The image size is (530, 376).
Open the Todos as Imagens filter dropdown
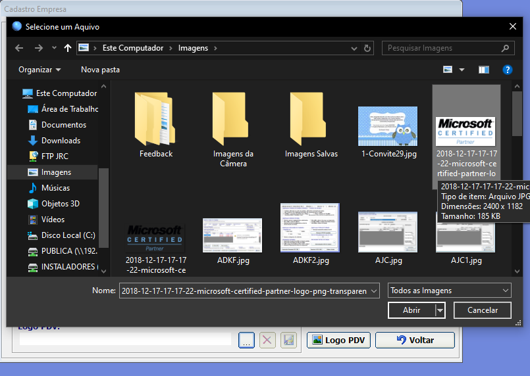tap(449, 291)
